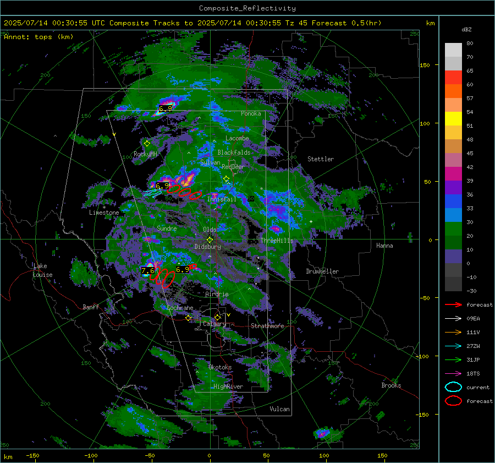Select the green 31JP track arrow

pos(453,359)
